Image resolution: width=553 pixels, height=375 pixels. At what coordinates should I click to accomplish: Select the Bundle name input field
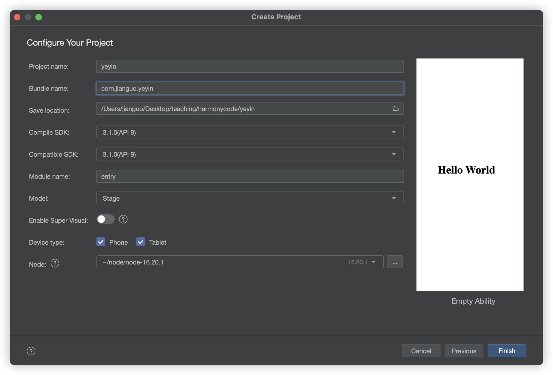250,88
